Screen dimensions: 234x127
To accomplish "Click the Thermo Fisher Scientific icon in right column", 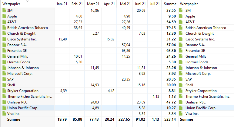I will [181, 97].
